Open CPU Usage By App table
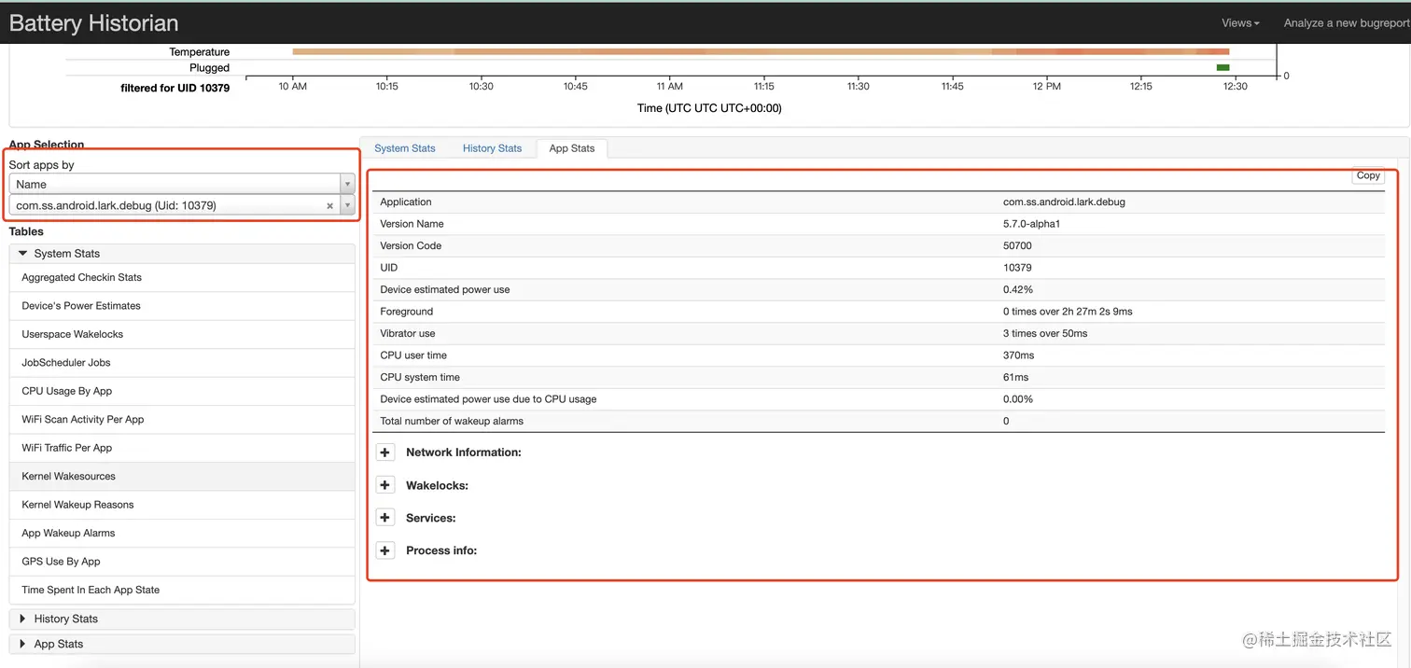Image resolution: width=1411 pixels, height=668 pixels. 182,391
